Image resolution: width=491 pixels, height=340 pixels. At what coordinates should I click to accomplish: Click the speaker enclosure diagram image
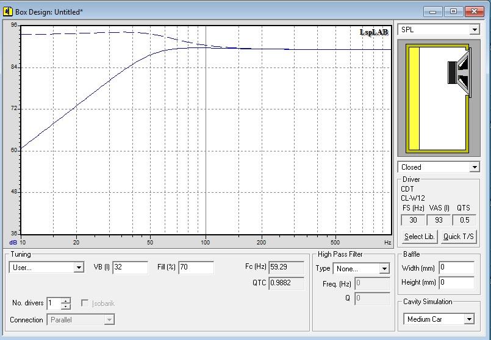pyautogui.click(x=439, y=99)
